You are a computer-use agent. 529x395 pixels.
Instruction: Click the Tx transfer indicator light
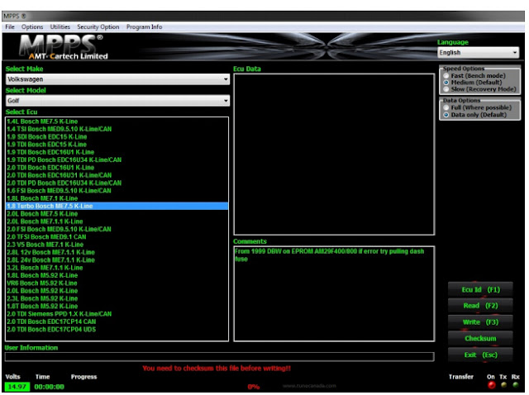click(503, 384)
